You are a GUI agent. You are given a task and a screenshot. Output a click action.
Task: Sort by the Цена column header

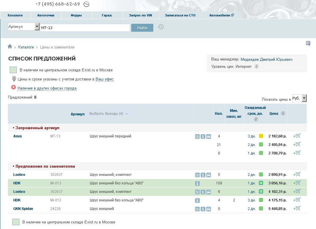coord(274,114)
